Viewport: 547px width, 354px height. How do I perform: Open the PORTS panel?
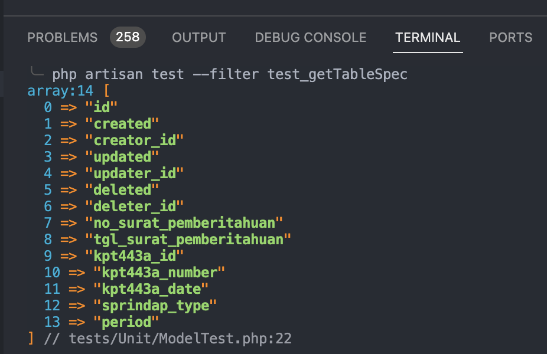click(510, 37)
